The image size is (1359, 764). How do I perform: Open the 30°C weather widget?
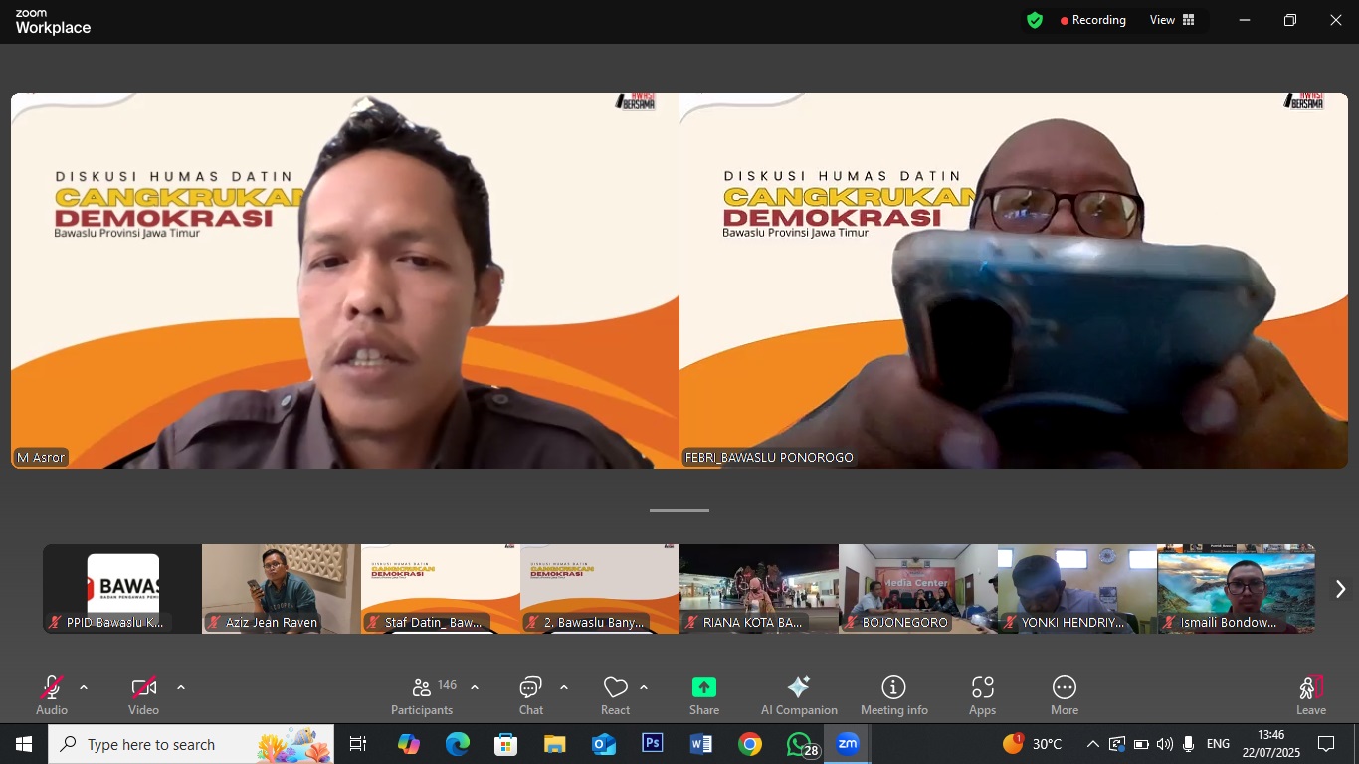(1033, 744)
